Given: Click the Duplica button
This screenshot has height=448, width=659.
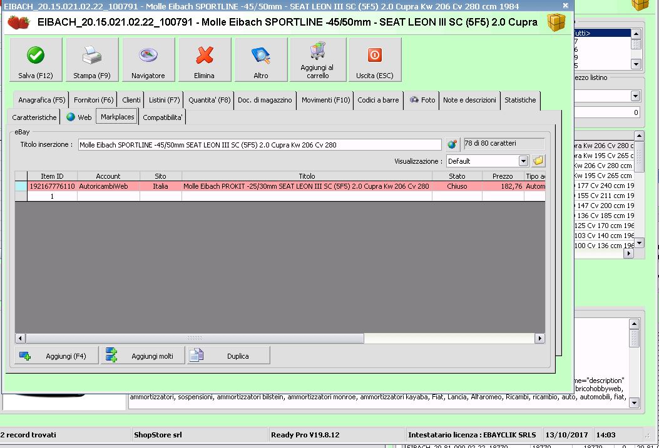Looking at the screenshot, I should [228, 356].
